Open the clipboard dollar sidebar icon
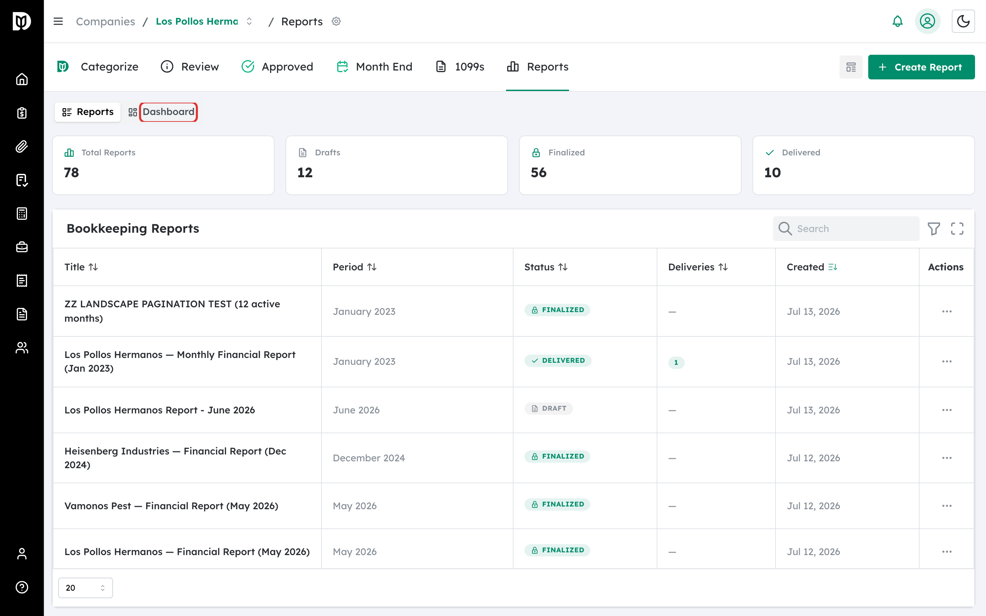Image resolution: width=986 pixels, height=616 pixels. click(x=22, y=113)
